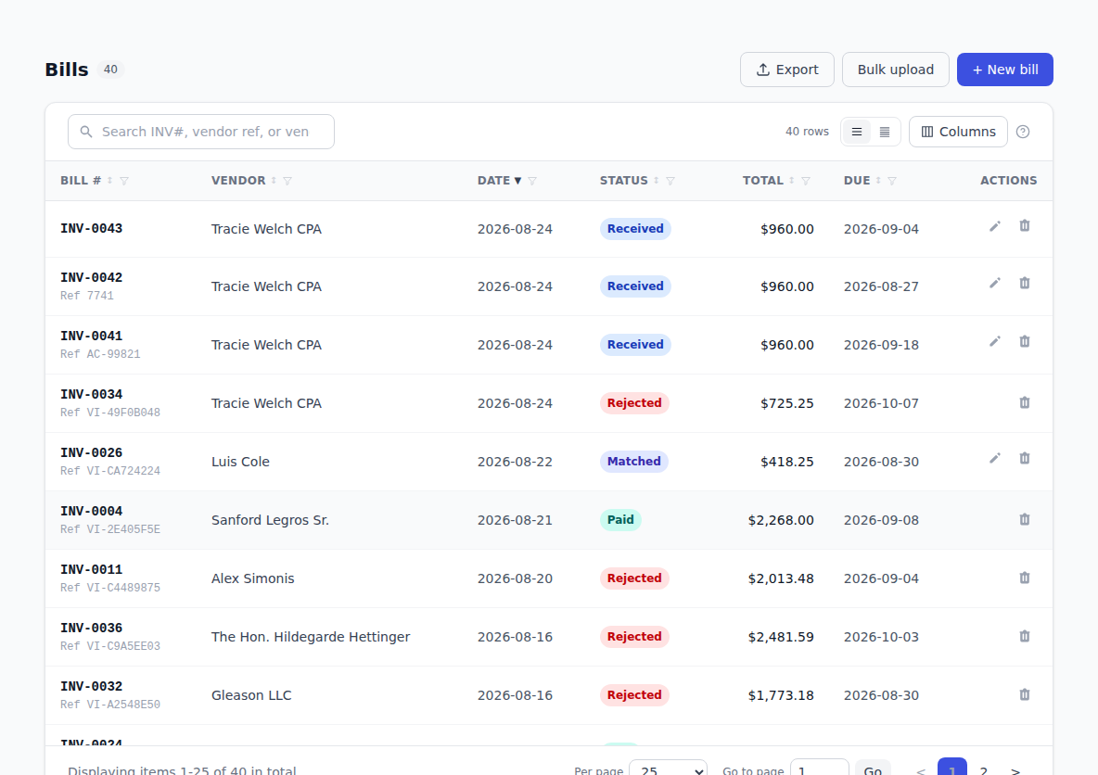The height and width of the screenshot is (775, 1098).
Task: Sort by Due column
Action: [x=878, y=181]
